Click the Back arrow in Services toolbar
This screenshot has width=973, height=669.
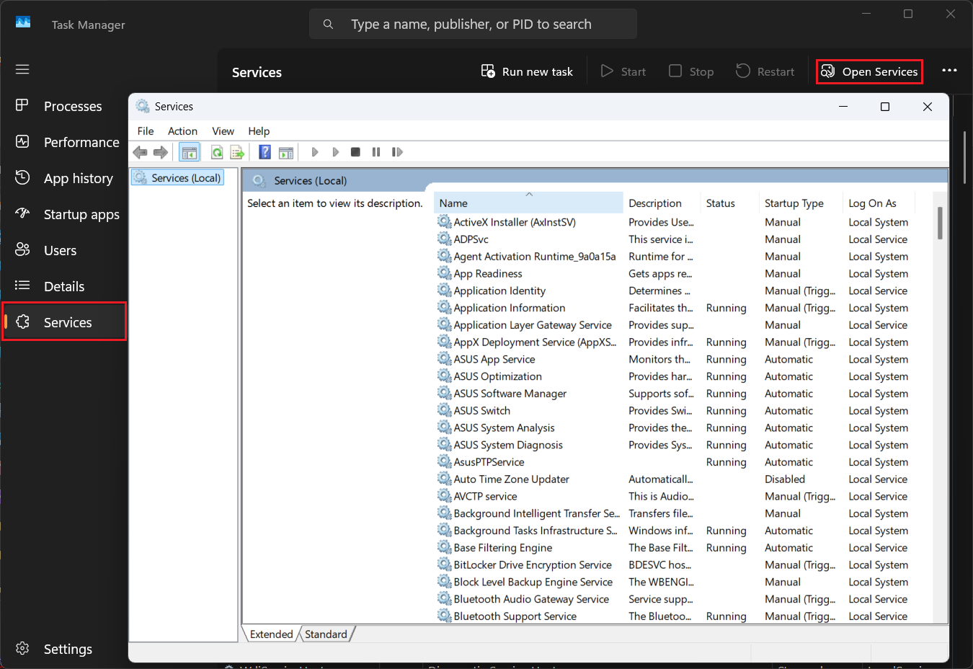pyautogui.click(x=140, y=152)
